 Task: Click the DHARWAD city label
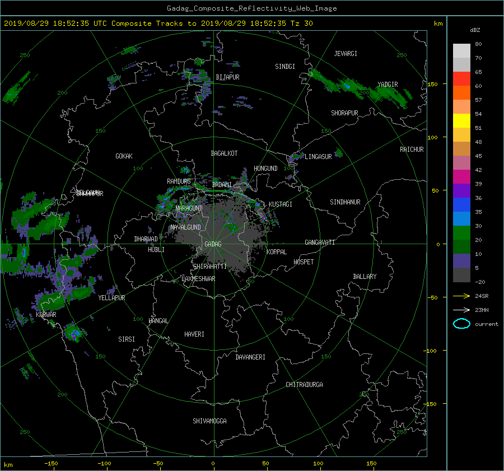[x=146, y=239]
